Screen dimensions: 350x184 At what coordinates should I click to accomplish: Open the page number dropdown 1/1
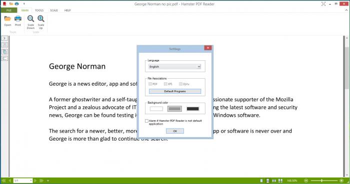tap(23, 181)
